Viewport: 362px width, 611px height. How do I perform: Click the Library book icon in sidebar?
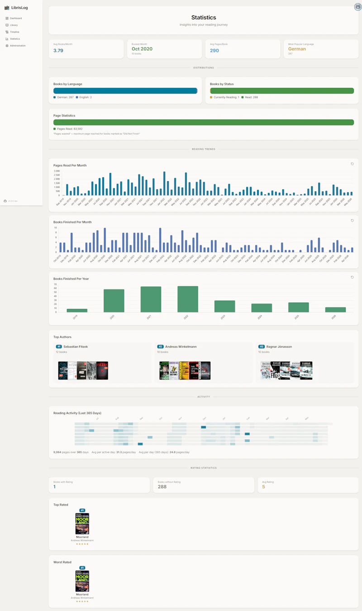7,25
